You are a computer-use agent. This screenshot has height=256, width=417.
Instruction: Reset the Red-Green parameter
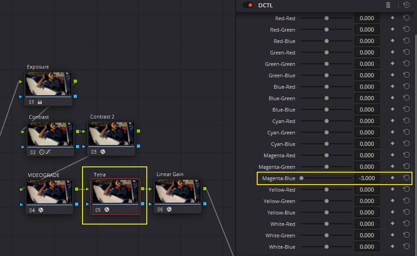coord(407,30)
